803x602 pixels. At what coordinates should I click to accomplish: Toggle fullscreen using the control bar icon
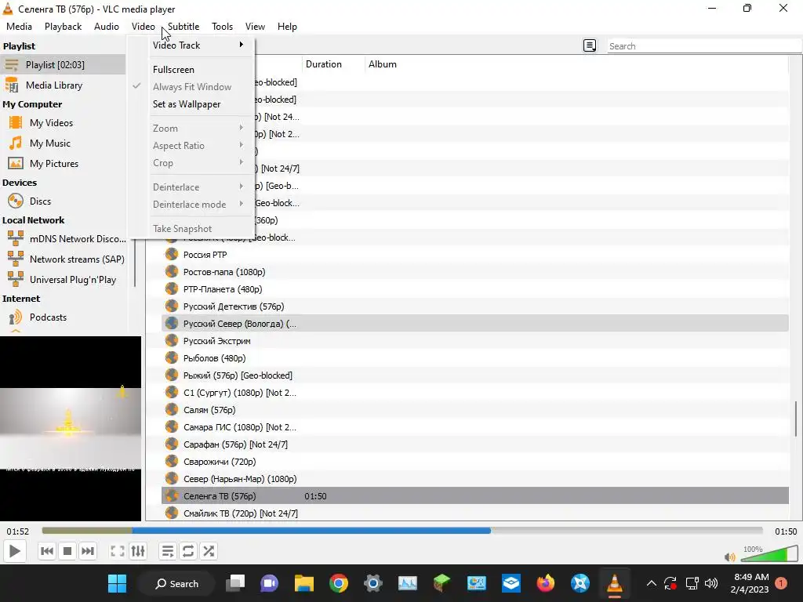coord(118,551)
